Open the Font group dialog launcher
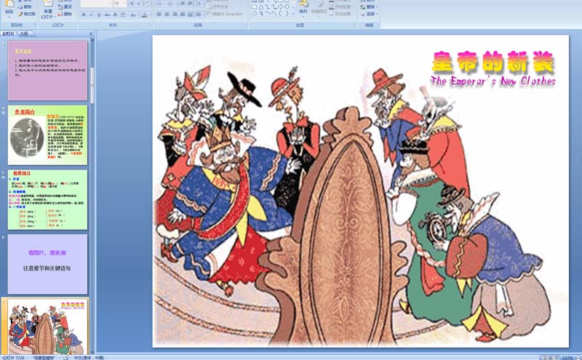This screenshot has height=360, width=582. pyautogui.click(x=150, y=25)
